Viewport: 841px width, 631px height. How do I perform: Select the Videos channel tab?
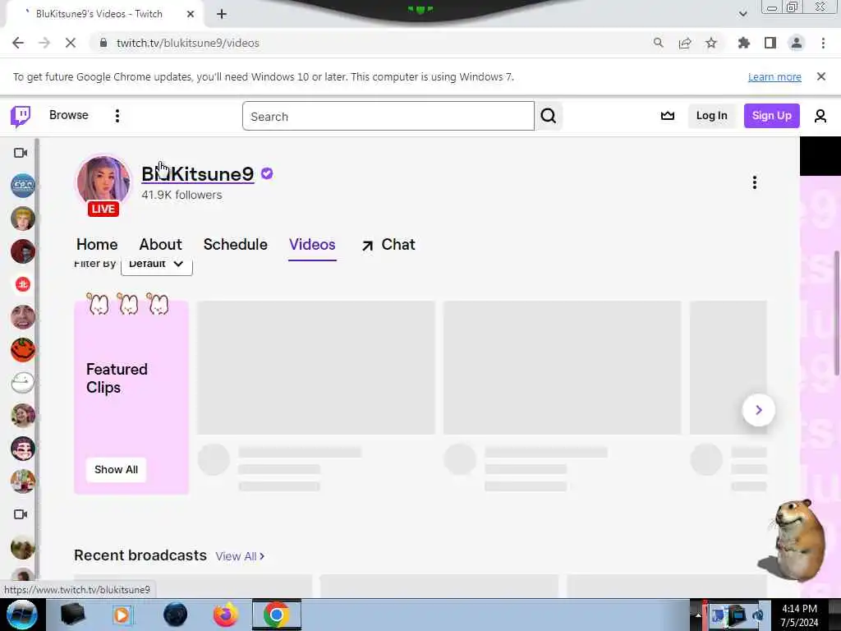pyautogui.click(x=312, y=245)
